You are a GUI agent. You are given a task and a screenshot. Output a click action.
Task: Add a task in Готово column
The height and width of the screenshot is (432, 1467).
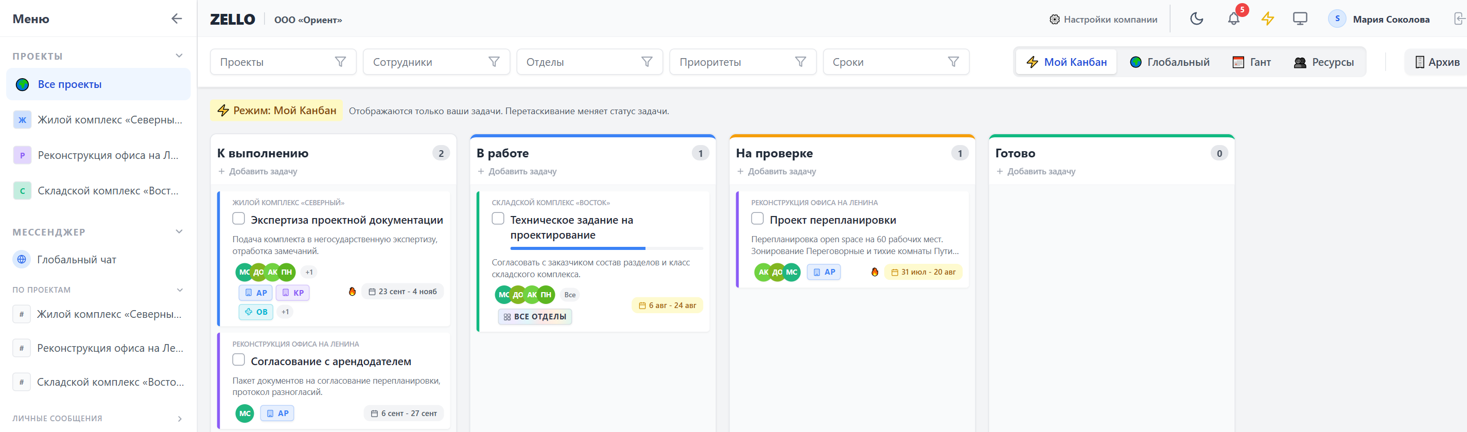pyautogui.click(x=1036, y=171)
